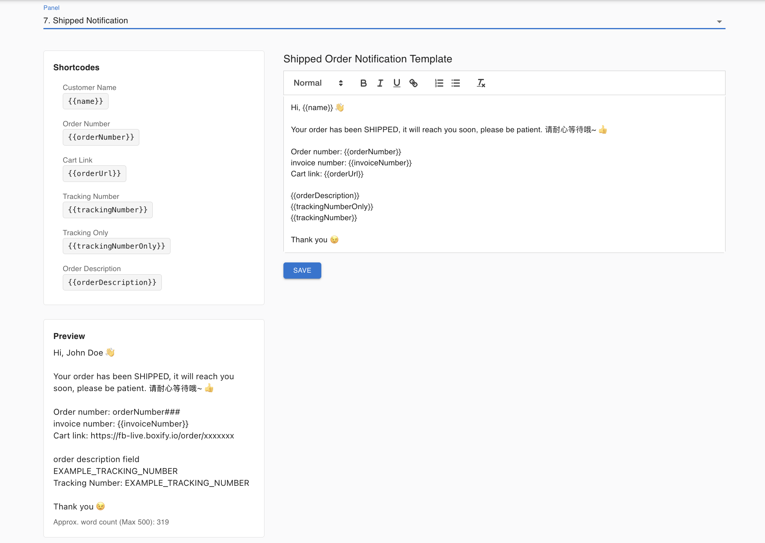Screen dimensions: 765x543
Task: Open the Normal heading style dropdown
Action: coord(318,83)
